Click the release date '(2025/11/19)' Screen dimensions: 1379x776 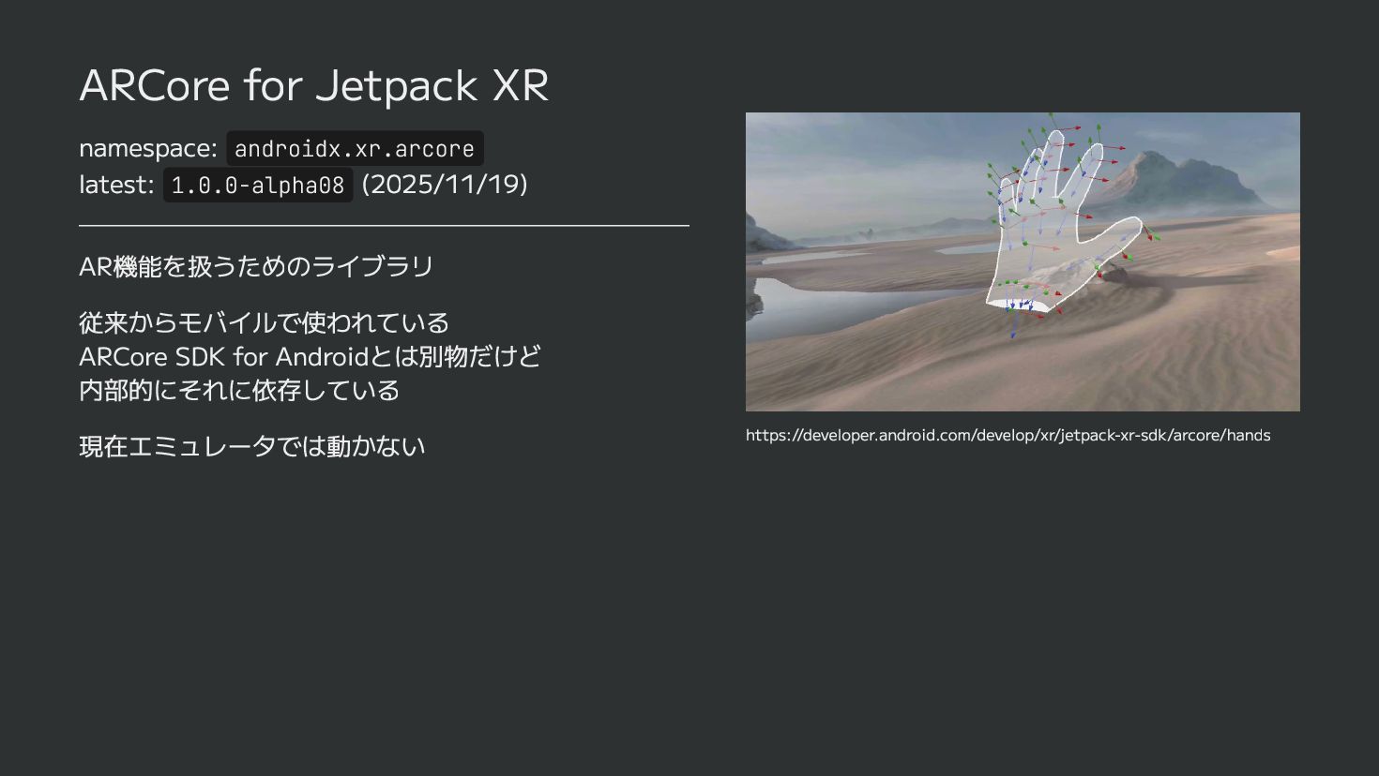(445, 184)
